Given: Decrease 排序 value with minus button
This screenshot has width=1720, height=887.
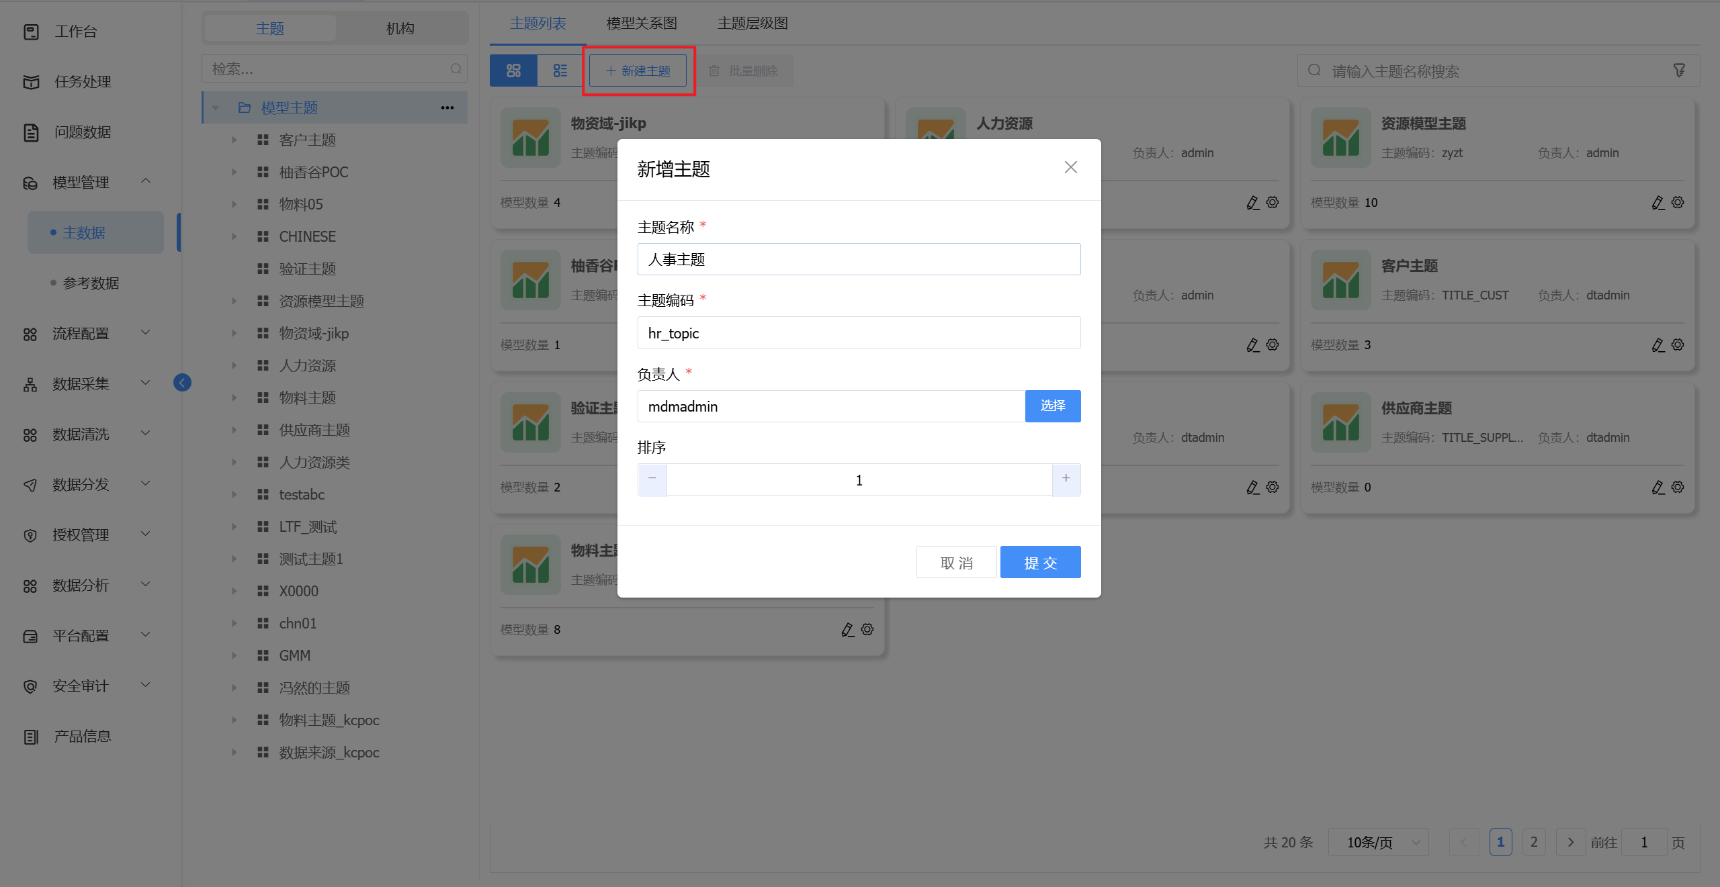Looking at the screenshot, I should click(652, 479).
